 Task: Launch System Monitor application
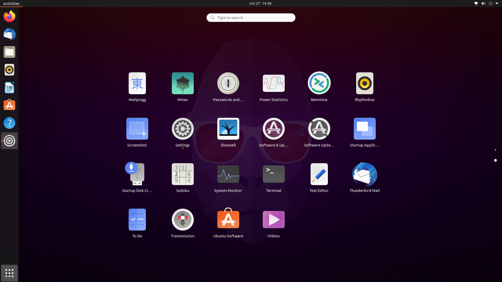pyautogui.click(x=228, y=174)
